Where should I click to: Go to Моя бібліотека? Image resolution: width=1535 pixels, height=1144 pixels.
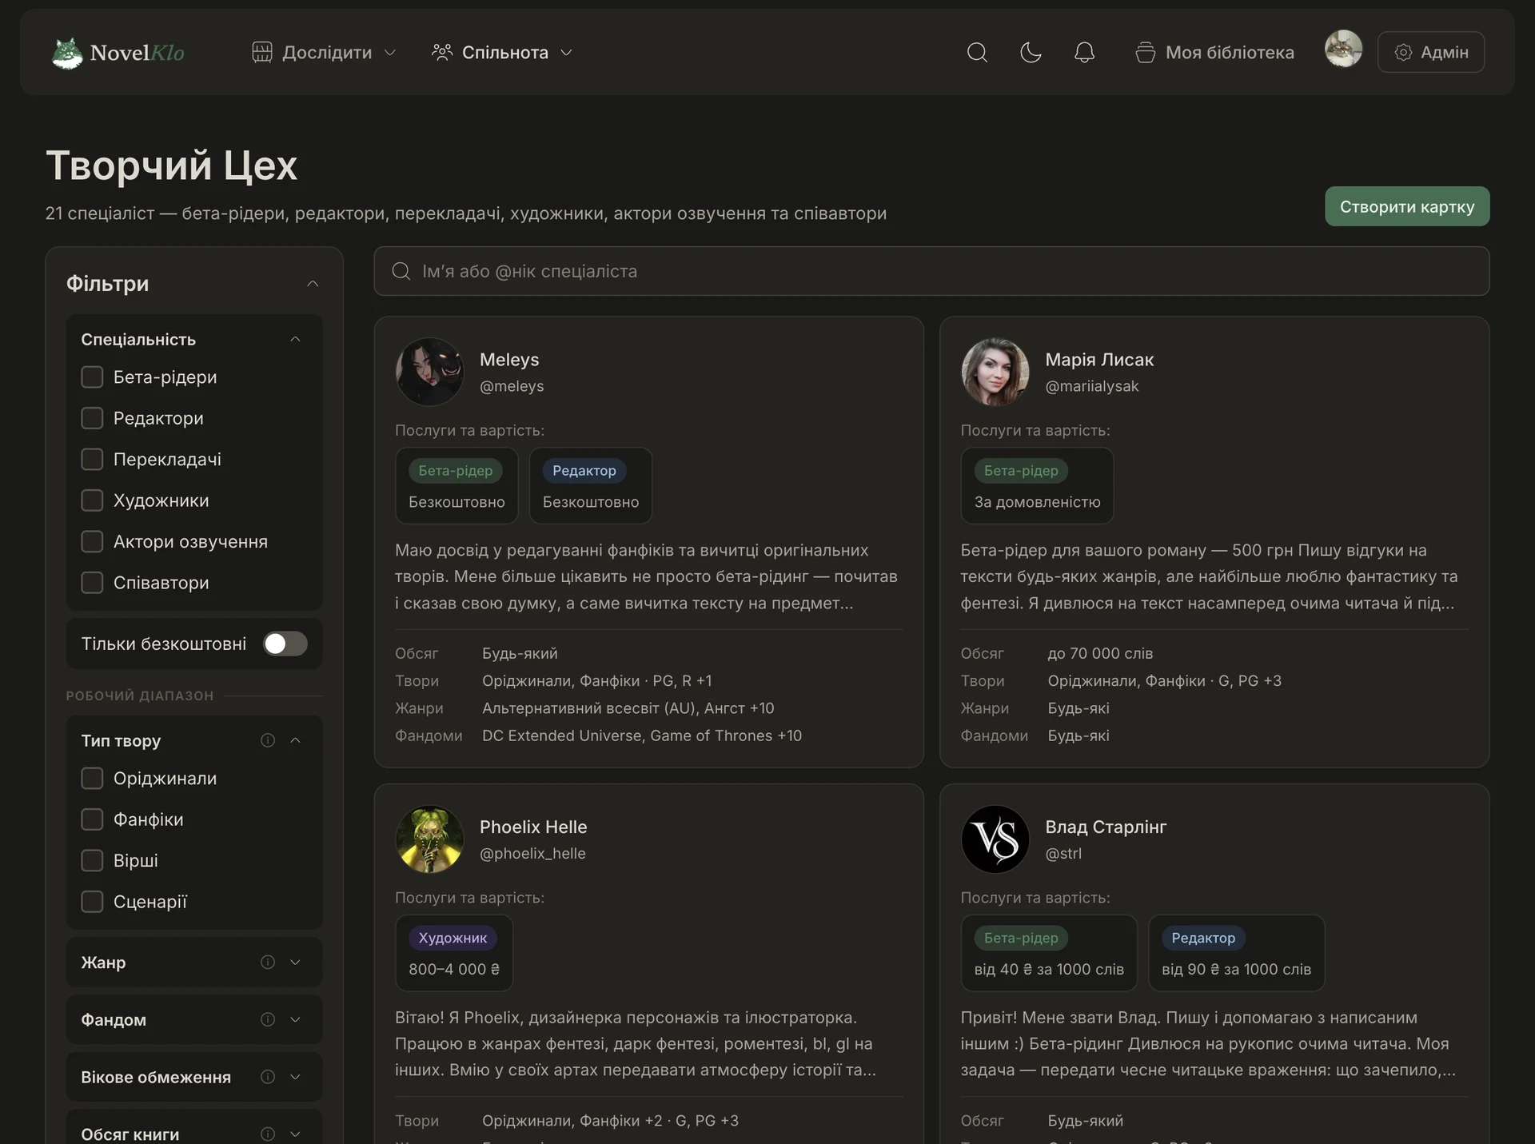pyautogui.click(x=1214, y=53)
